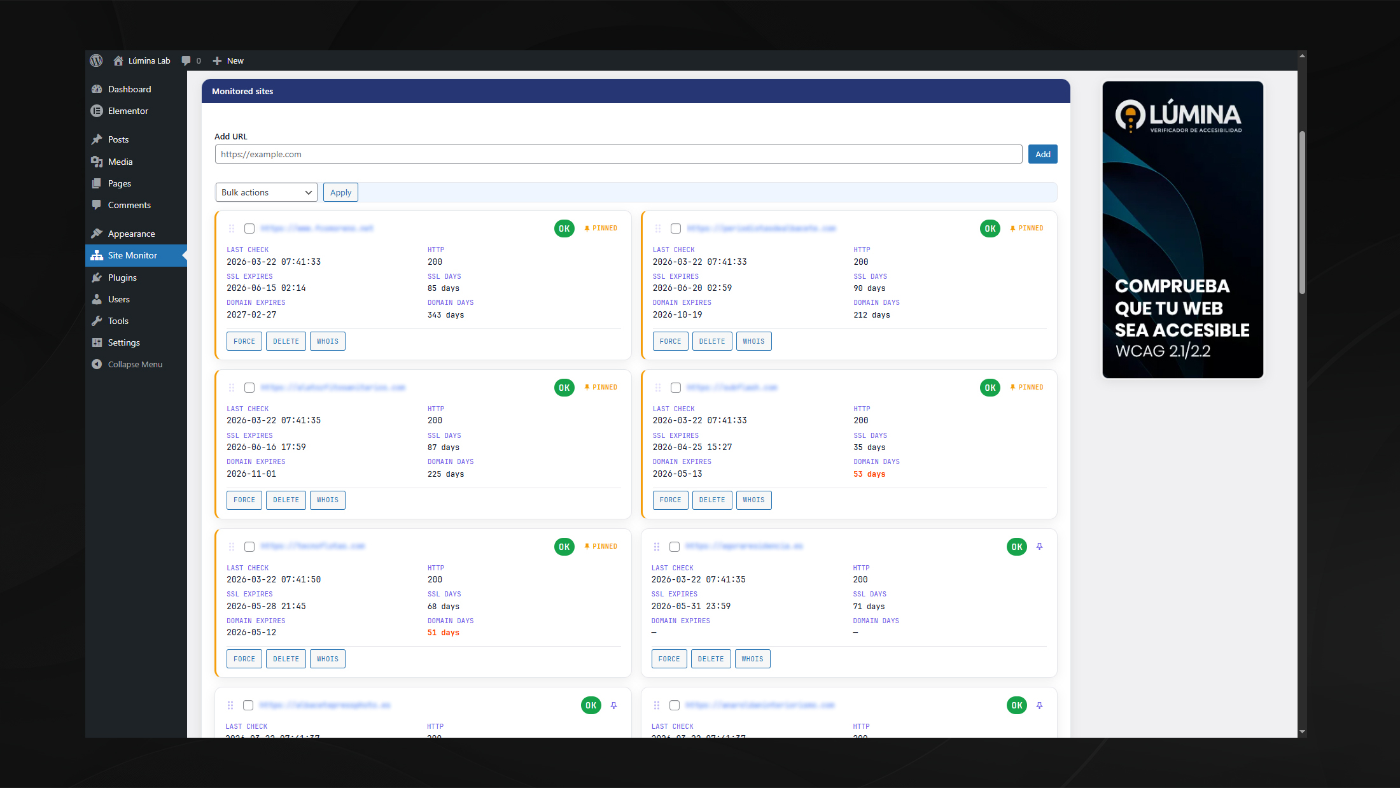This screenshot has width=1400, height=788.
Task: Open the Settings sidebar menu
Action: click(x=123, y=342)
